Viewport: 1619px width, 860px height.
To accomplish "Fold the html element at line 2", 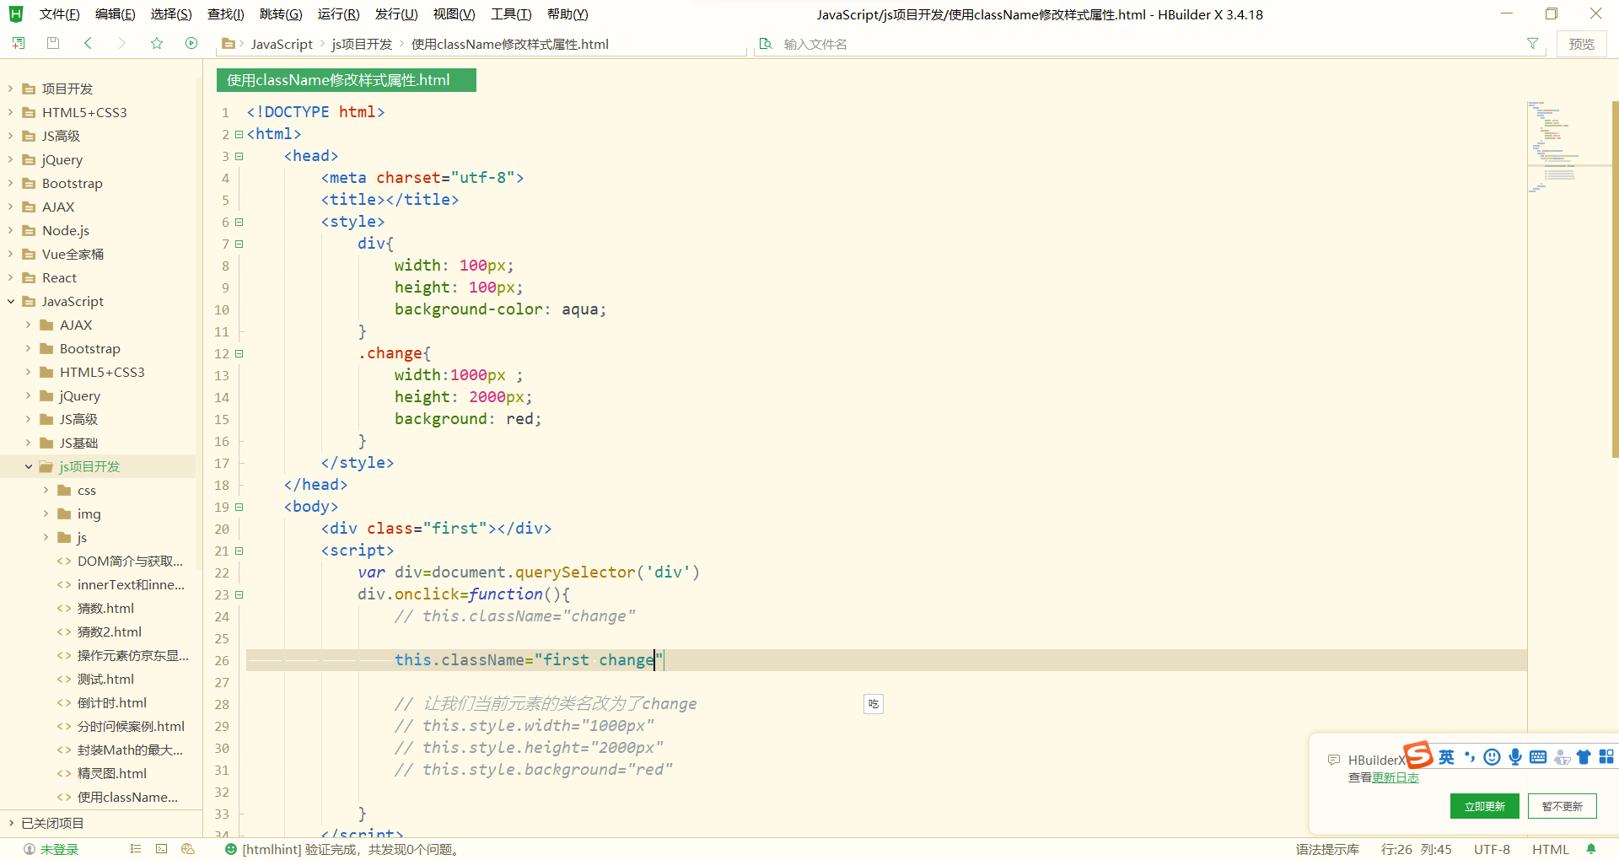I will (239, 134).
